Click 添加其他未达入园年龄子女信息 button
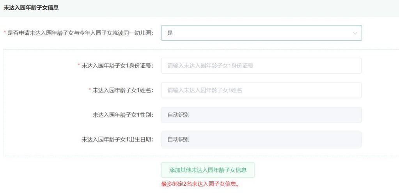Image resolution: width=399 pixels, height=196 pixels. pyautogui.click(x=207, y=170)
